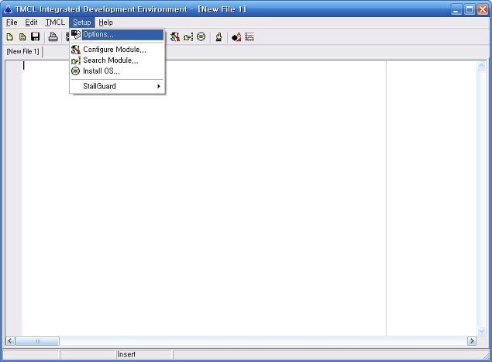
Task: Click the Print toolbar icon
Action: pyautogui.click(x=53, y=37)
